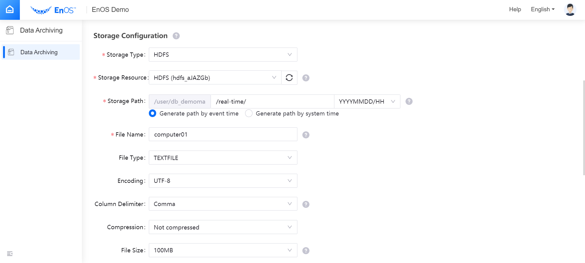
Task: Click the disabled /user/db_demoma path prefix field
Action: (x=180, y=101)
